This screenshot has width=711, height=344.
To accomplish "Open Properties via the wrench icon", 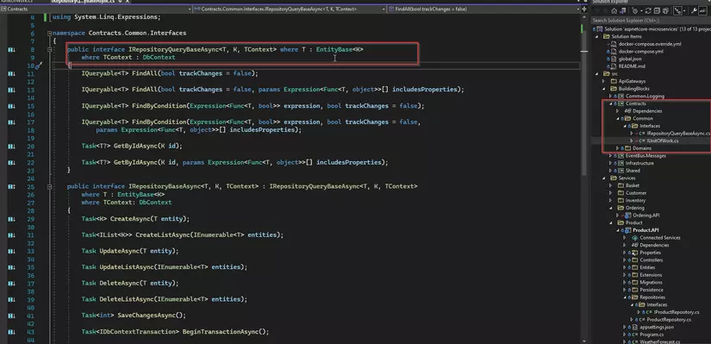I will [x=695, y=11].
